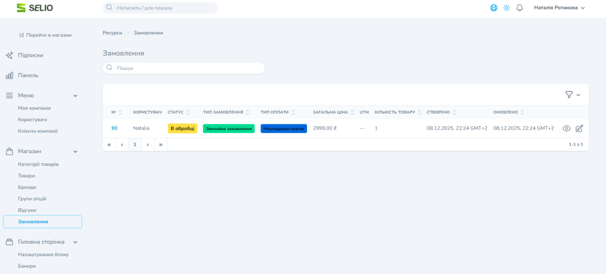Viewport: 606px width, 274px height.
Task: Toggle the light theme sun icon
Action: pos(507,8)
